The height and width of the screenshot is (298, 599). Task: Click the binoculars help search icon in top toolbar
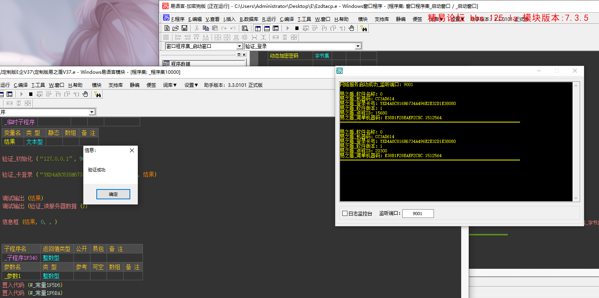click(364, 28)
